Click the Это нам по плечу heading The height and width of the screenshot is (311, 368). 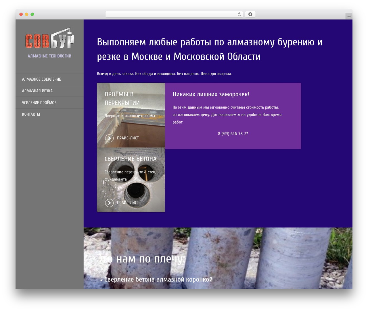coord(140,258)
